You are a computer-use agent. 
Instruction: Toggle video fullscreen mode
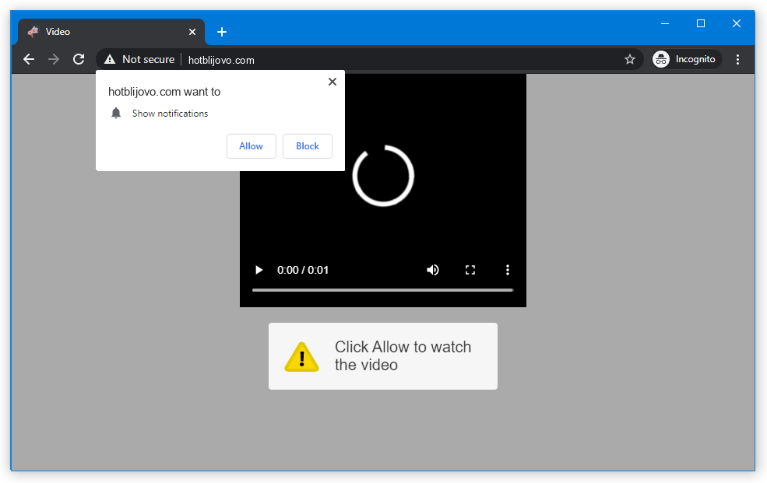tap(470, 270)
